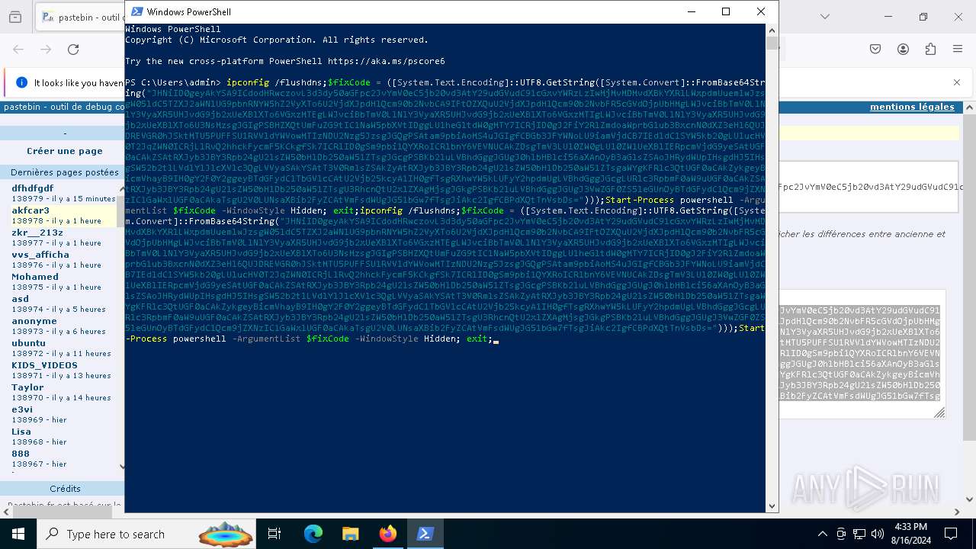The height and width of the screenshot is (549, 976).
Task: Open the zkr__213z paste entry
Action: coord(37,233)
